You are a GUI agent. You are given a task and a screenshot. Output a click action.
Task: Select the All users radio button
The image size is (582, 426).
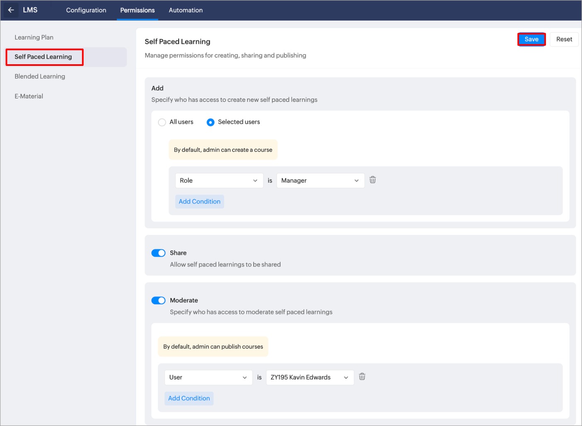[162, 122]
